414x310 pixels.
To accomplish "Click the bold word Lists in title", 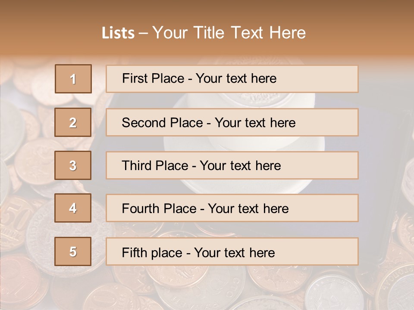I will pos(118,33).
